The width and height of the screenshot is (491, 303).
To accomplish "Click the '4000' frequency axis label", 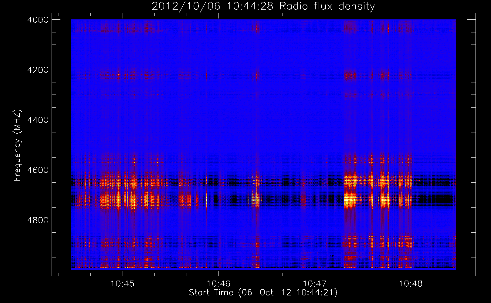I will tap(38, 20).
